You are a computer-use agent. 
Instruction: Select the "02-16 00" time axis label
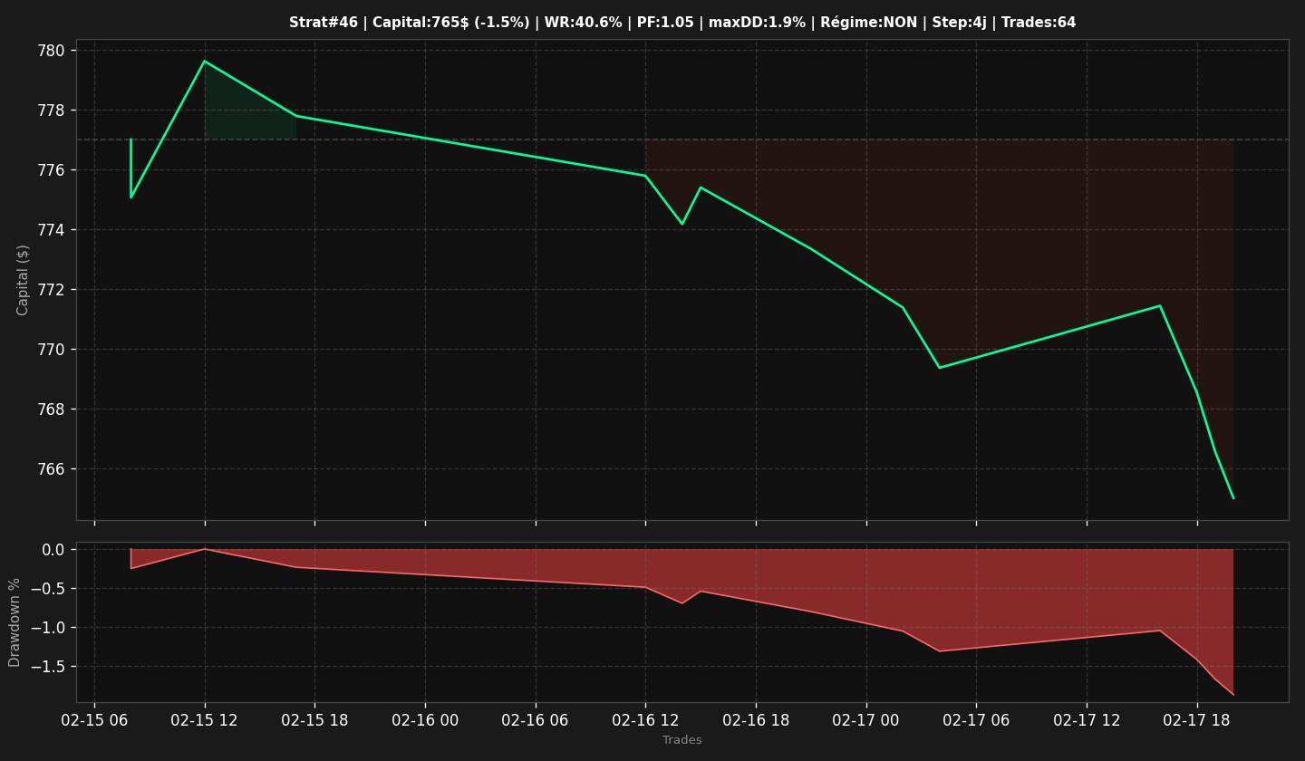click(x=425, y=720)
